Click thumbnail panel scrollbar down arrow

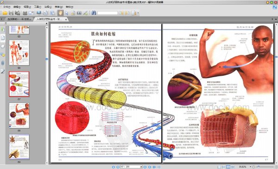pos(47,163)
